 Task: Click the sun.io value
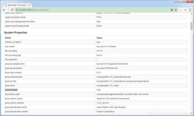99,55
